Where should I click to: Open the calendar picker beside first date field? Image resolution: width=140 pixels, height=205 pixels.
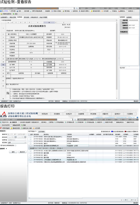click(x=15, y=137)
